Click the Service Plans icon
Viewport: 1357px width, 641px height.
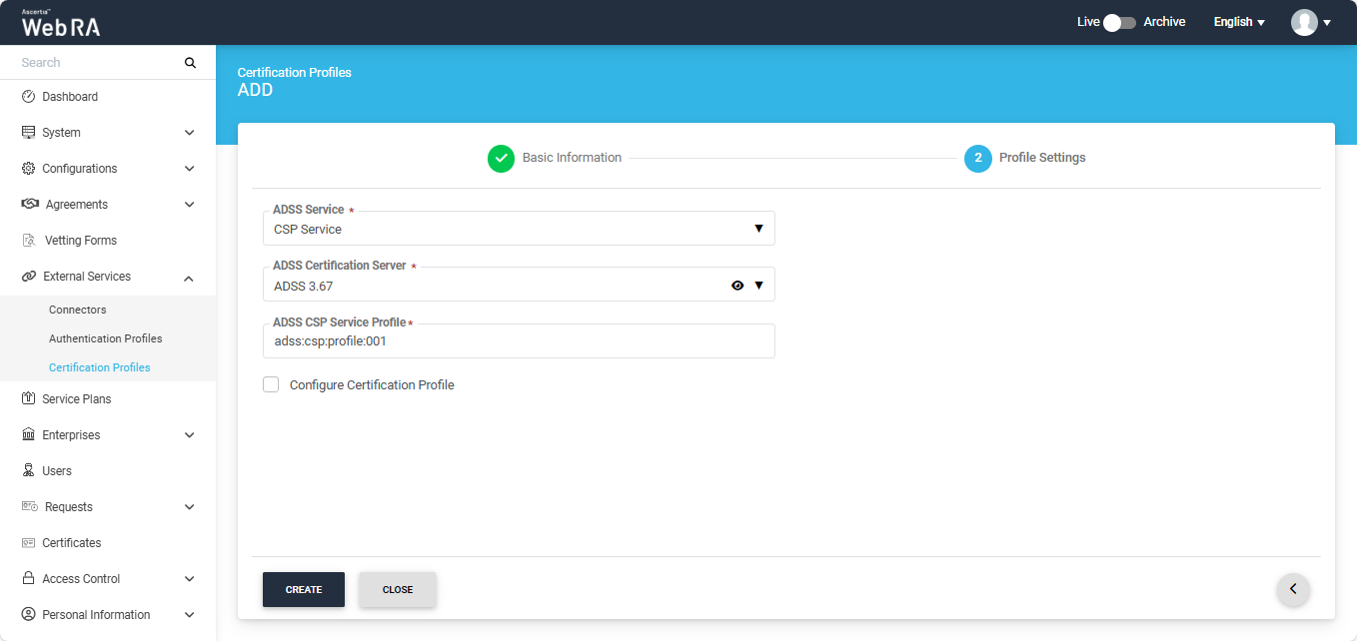pyautogui.click(x=28, y=399)
